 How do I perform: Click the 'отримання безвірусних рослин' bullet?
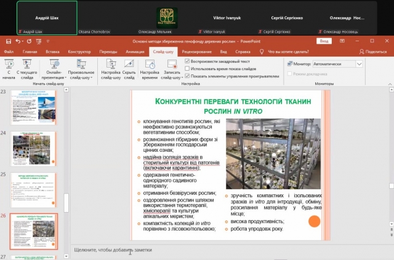click(x=180, y=193)
